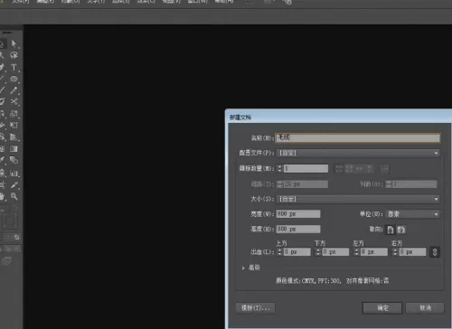Select the Direct Selection arrow tool
452x329 pixels.
[x=14, y=43]
